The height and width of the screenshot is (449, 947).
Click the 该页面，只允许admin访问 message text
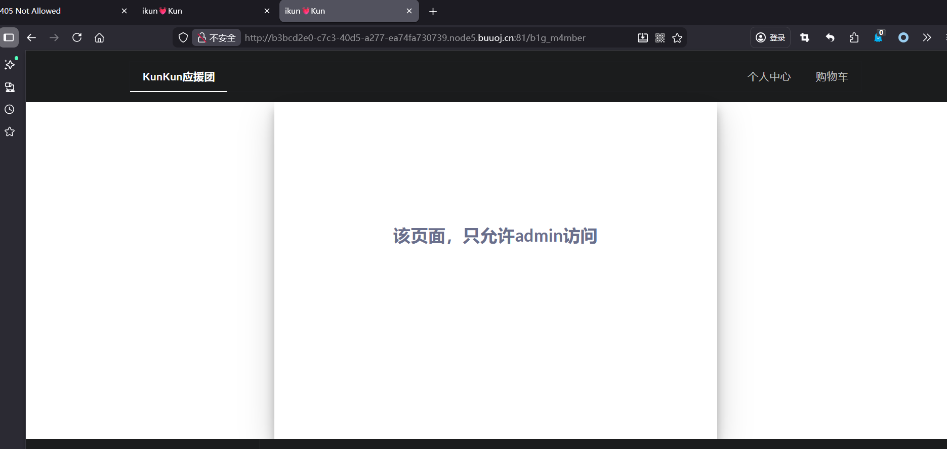click(496, 236)
